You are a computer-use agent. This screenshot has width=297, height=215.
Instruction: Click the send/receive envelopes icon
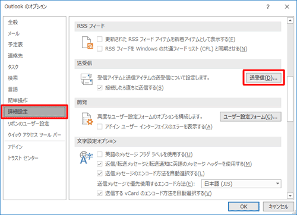[x=87, y=79]
